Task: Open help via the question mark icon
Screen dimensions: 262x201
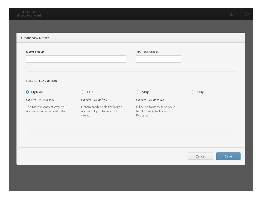Action: point(247,14)
